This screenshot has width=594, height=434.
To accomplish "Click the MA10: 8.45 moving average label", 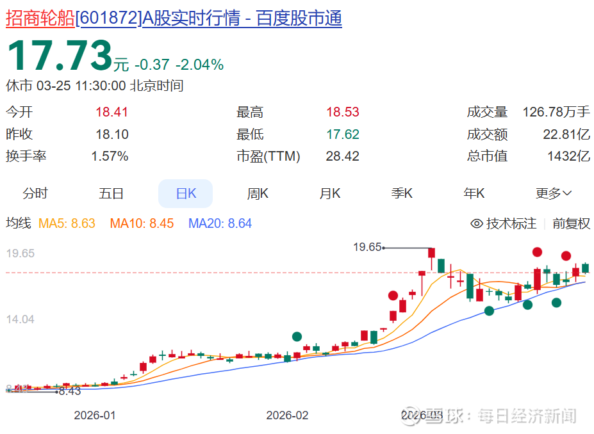I will [x=142, y=223].
